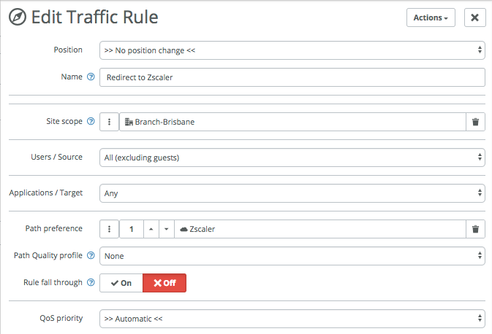Screen dimensions: 492x334
Task: Open the Users / Source dropdown
Action: pos(292,158)
